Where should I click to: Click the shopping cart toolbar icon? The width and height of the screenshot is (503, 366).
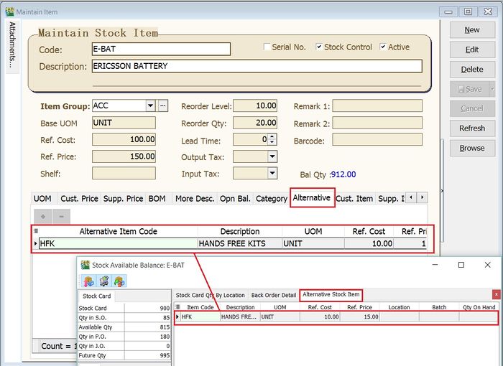coord(104,281)
